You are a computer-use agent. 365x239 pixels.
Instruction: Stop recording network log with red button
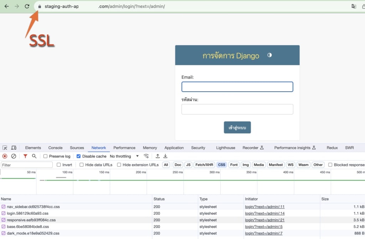coord(5,156)
